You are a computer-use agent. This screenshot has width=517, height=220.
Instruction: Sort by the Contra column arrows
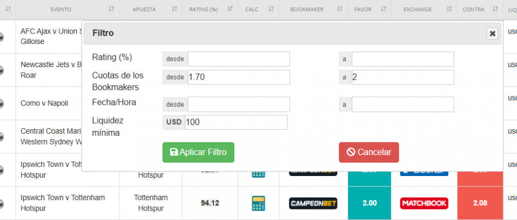[x=495, y=9]
